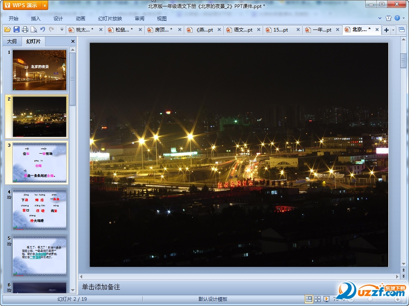This screenshot has width=409, height=306.
Task: Close the 语文...pt document tab
Action: [258, 30]
